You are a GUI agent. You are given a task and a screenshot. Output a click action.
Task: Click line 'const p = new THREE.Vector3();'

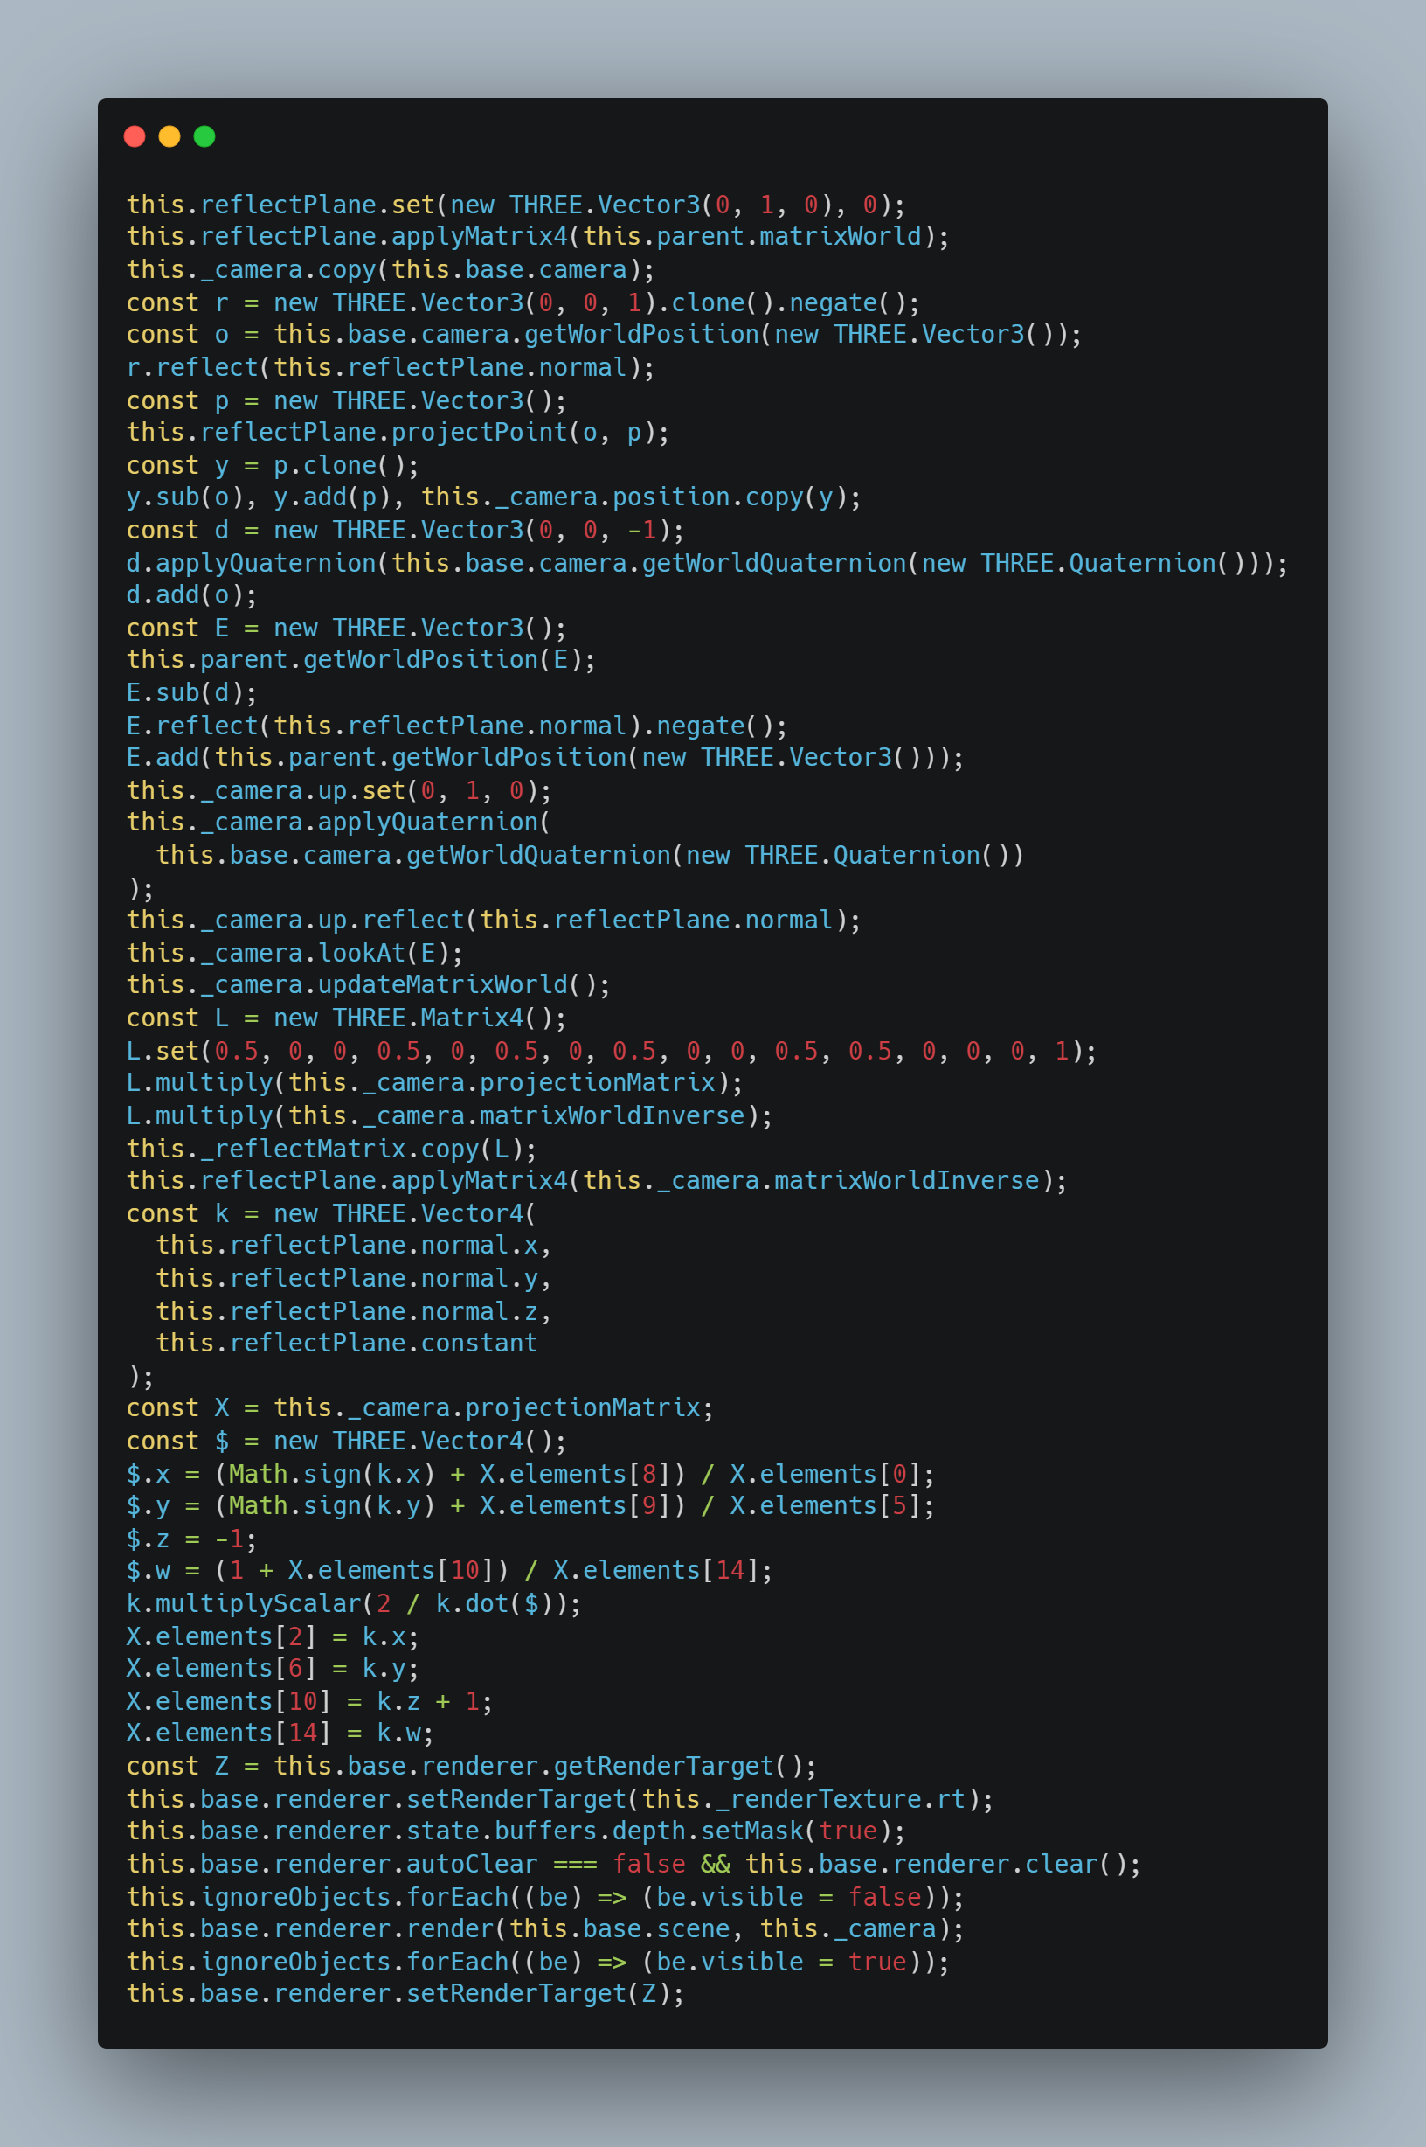coord(347,400)
